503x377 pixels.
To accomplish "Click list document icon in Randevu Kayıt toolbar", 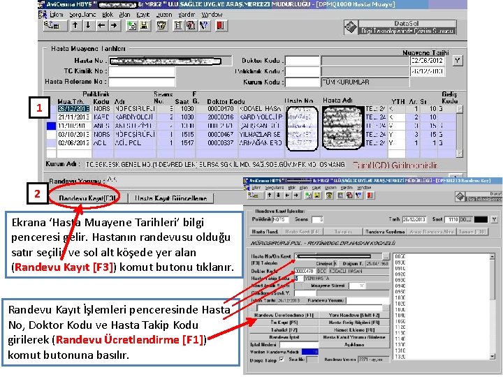I will tap(341, 195).
